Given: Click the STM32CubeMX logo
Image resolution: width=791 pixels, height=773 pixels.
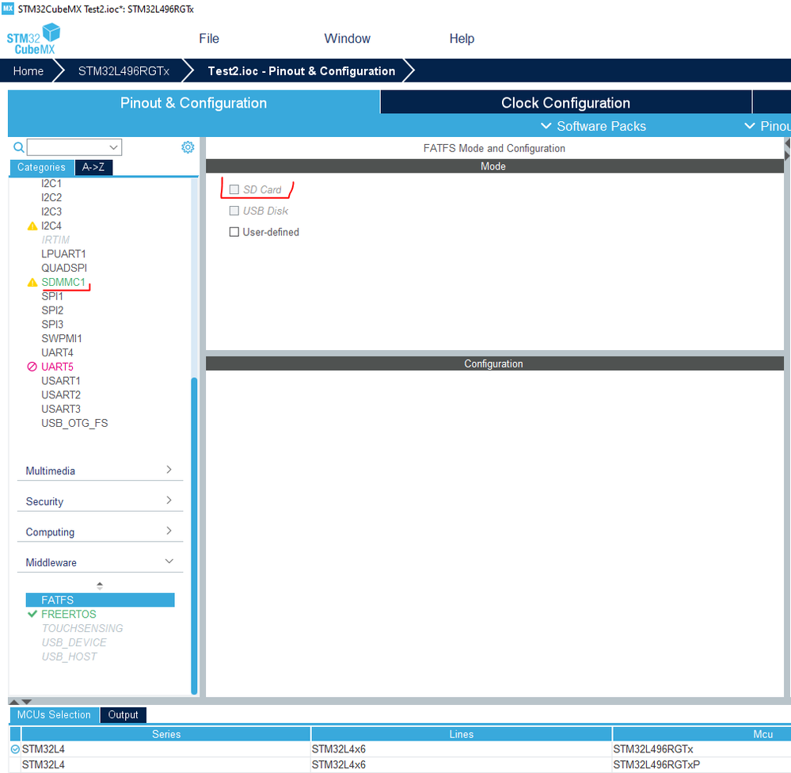Looking at the screenshot, I should [33, 39].
